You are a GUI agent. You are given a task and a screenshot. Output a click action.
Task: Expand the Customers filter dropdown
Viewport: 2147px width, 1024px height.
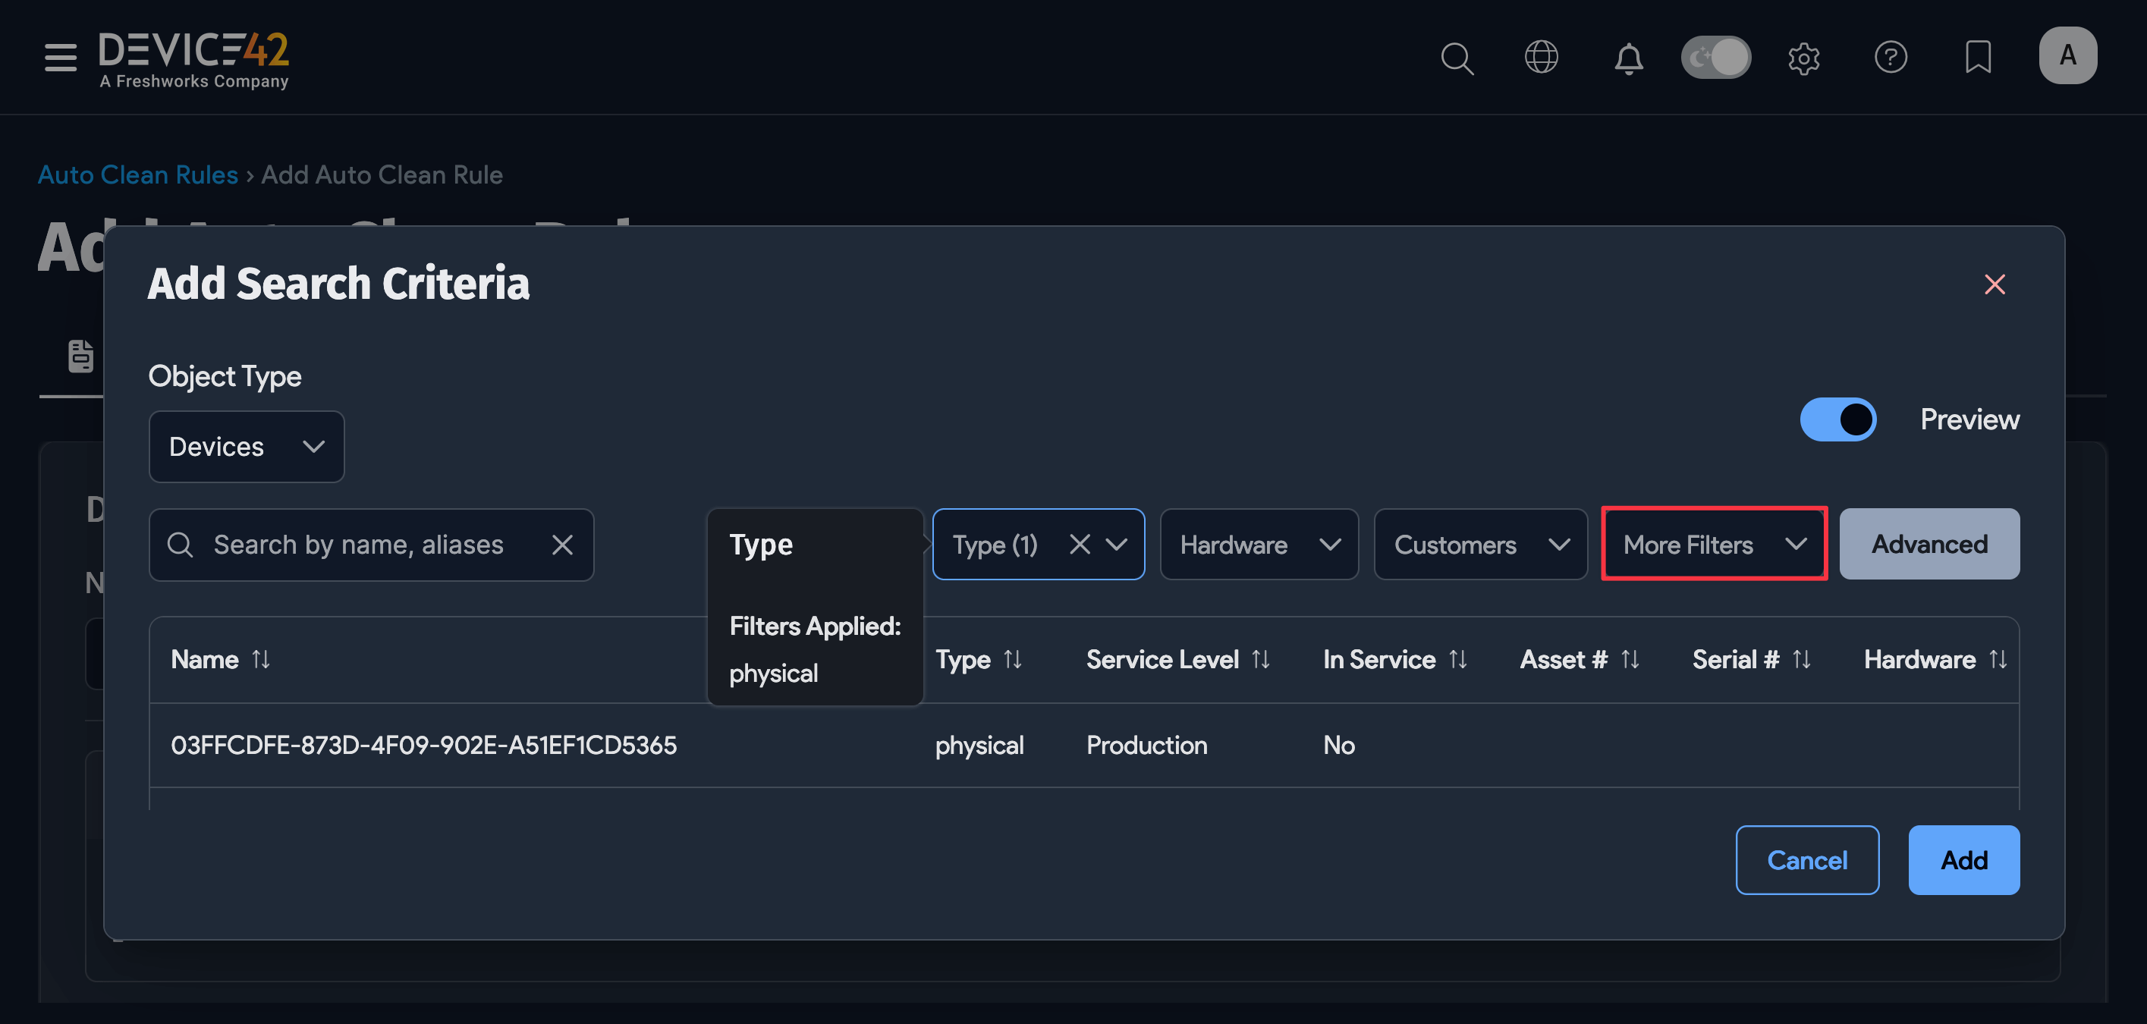(1480, 544)
